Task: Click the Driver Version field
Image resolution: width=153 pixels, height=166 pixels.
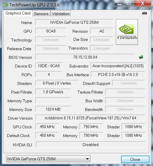Action: pos(90,118)
